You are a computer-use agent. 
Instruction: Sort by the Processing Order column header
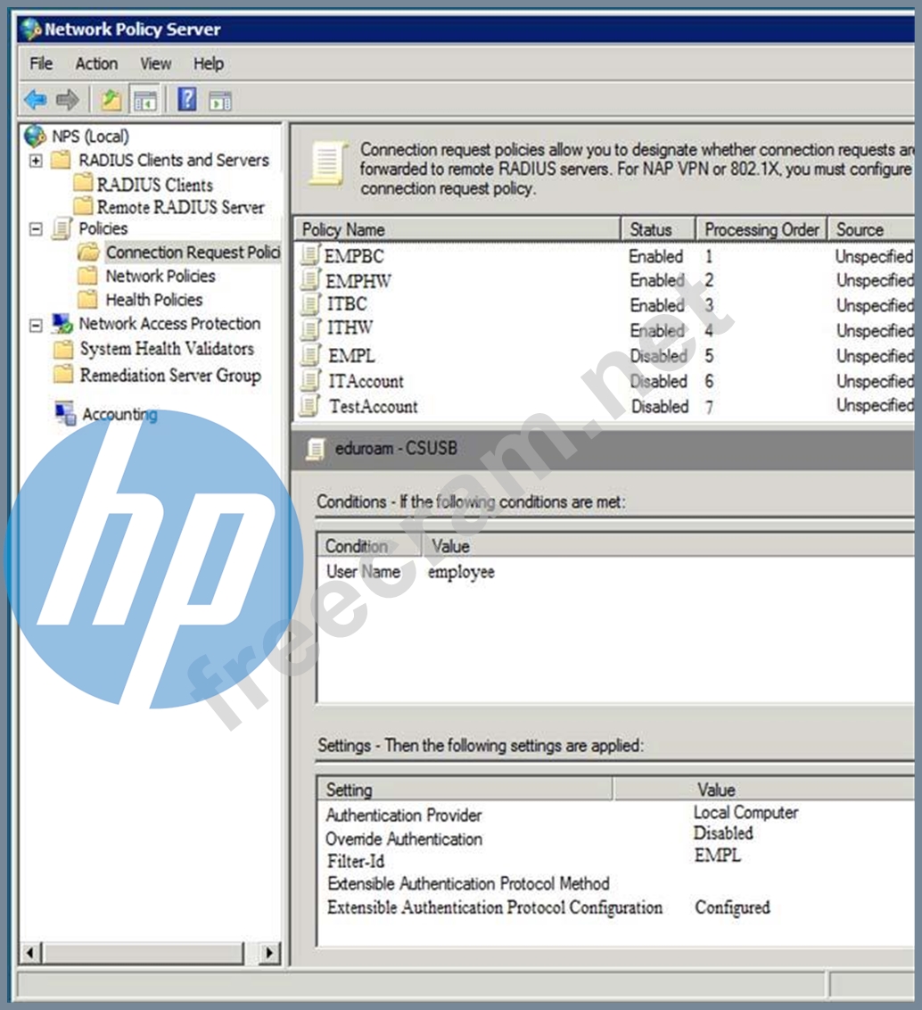[x=761, y=229]
